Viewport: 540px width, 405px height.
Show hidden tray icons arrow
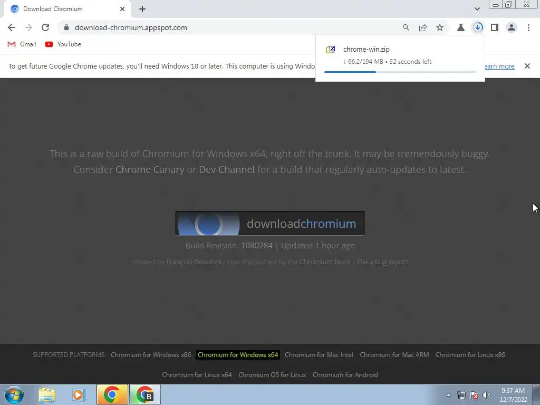click(x=448, y=396)
